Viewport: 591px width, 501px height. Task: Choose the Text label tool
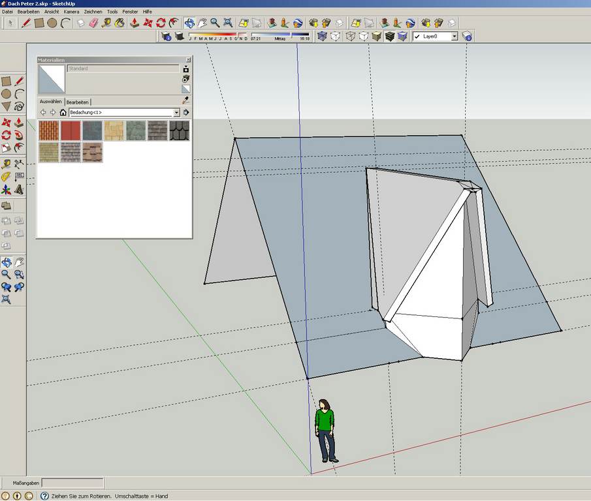click(x=19, y=177)
